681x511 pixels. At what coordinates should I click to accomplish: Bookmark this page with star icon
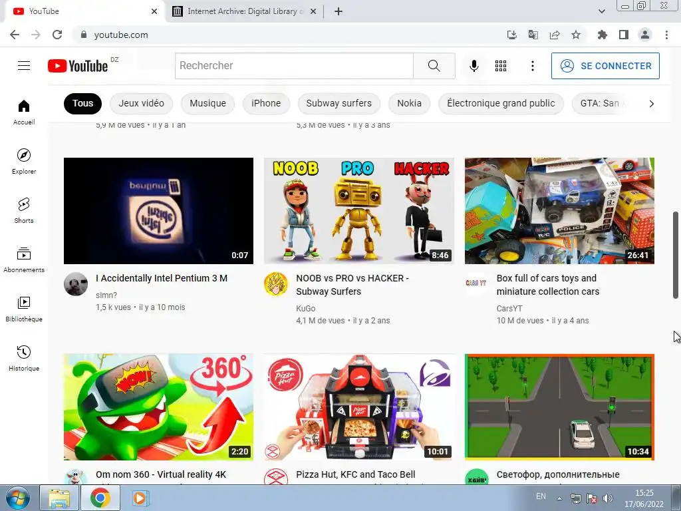(x=576, y=35)
